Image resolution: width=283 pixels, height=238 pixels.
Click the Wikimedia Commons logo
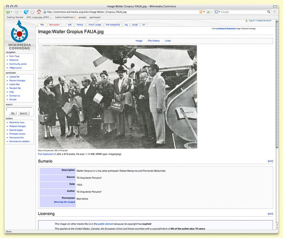19,35
